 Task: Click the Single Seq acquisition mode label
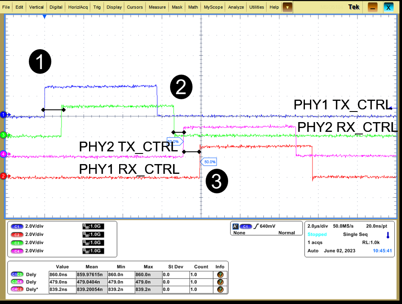[x=355, y=234]
